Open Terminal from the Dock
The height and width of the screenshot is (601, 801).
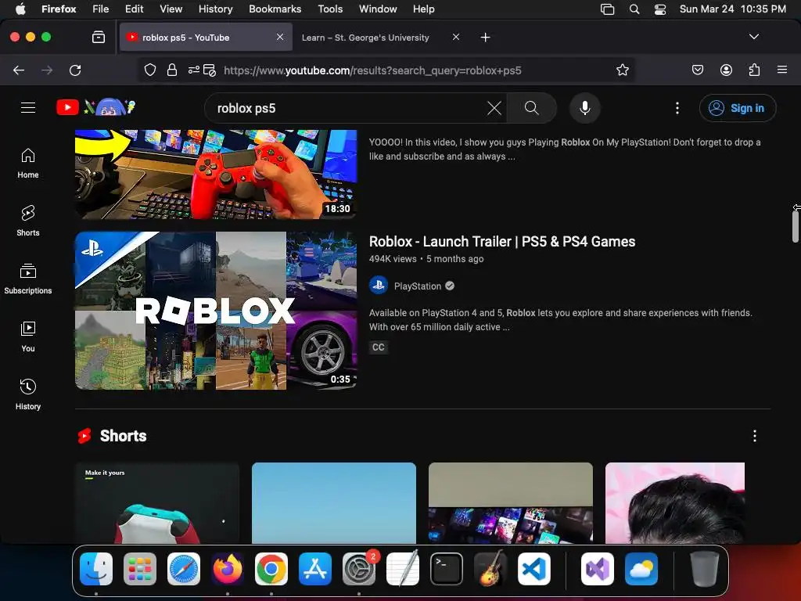click(447, 569)
